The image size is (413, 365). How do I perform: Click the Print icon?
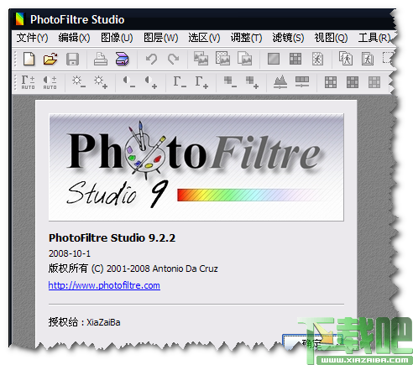click(x=101, y=59)
